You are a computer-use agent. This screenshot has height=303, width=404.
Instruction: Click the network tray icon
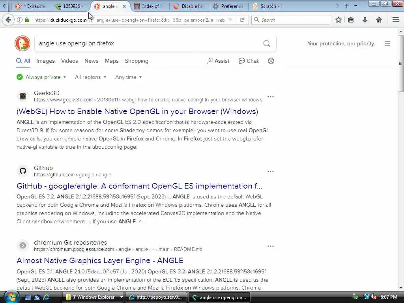(x=366, y=297)
